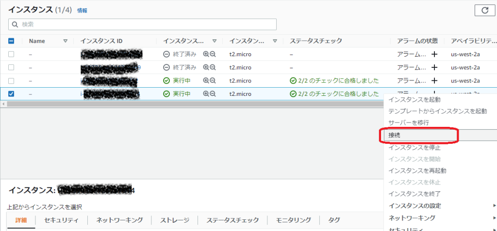Click plus alarm icon in second row
The height and width of the screenshot is (231, 497).
click(435, 68)
